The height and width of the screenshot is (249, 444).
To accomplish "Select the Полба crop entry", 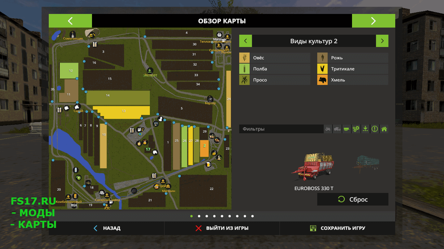I will 275,69.
